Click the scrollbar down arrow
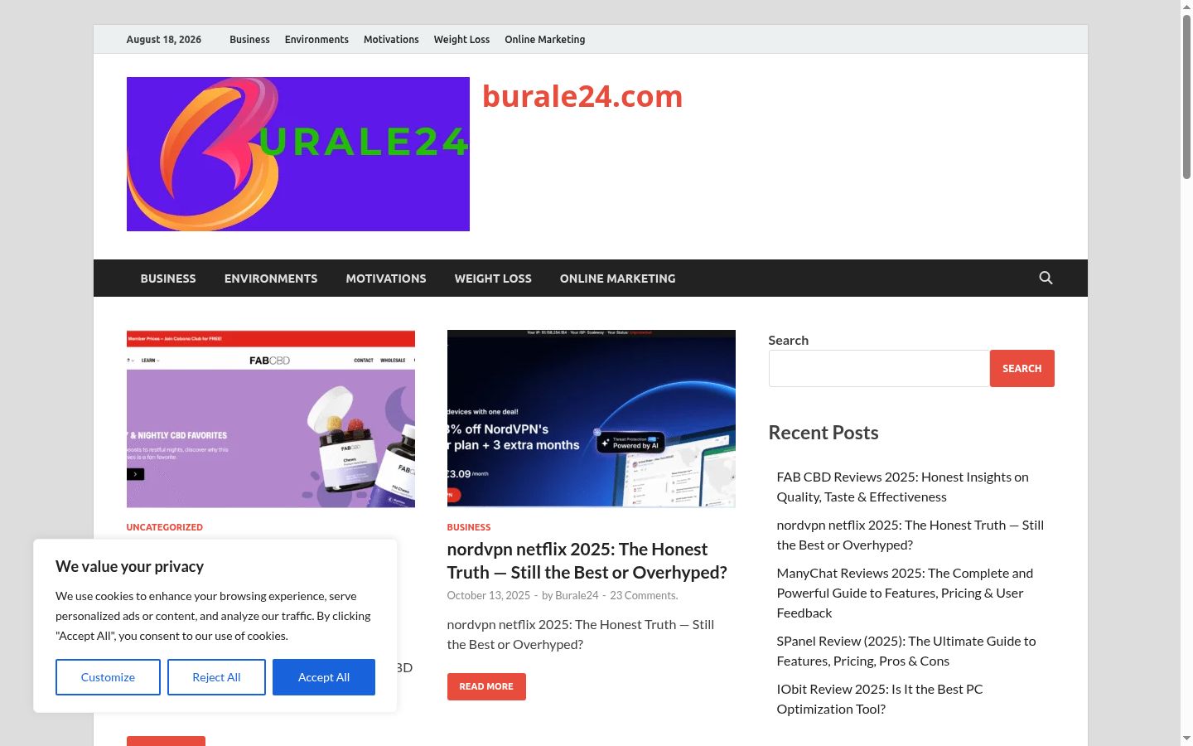The width and height of the screenshot is (1193, 746). (1186, 739)
